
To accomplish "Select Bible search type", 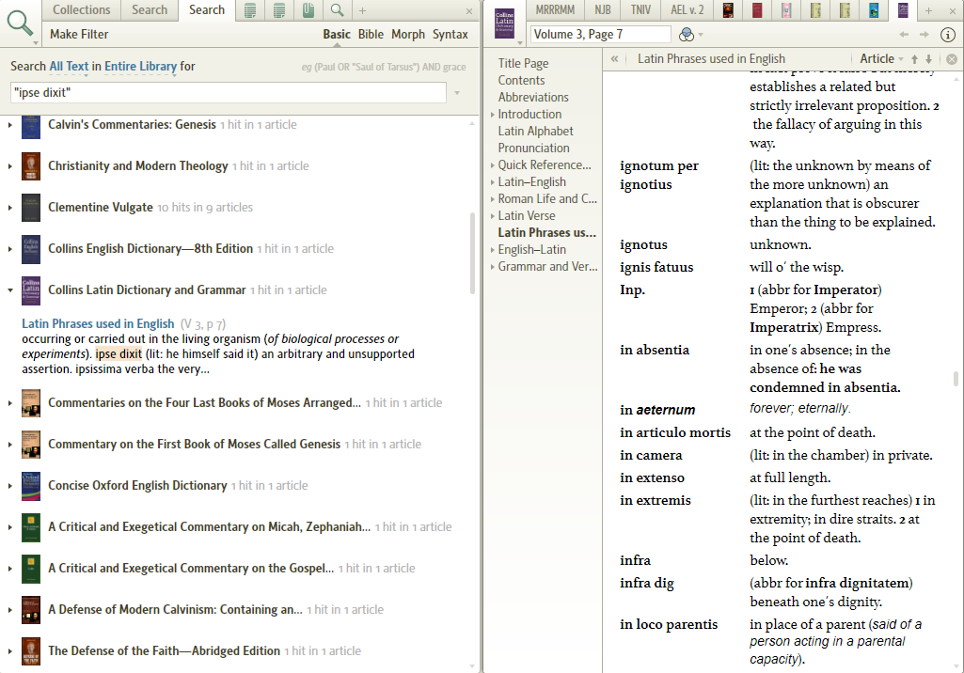I will tap(371, 35).
